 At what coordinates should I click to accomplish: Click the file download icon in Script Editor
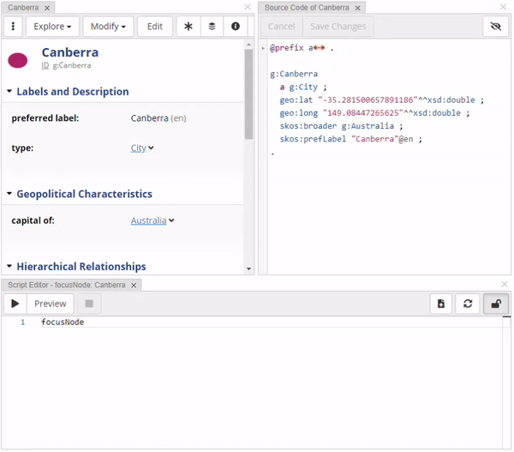tap(440, 304)
